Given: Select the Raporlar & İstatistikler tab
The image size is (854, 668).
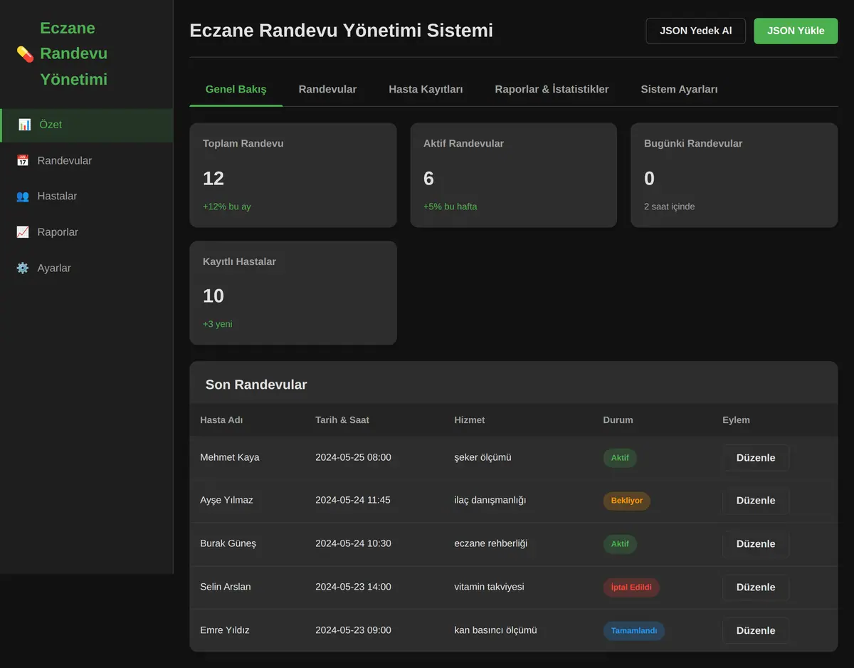Looking at the screenshot, I should 552,89.
